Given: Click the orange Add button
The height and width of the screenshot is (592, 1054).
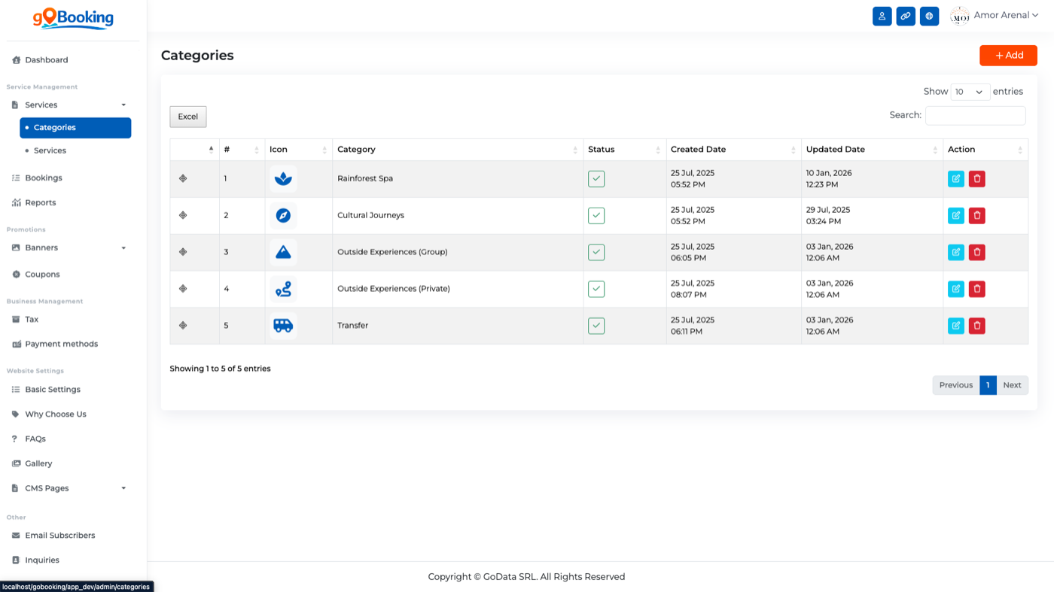Looking at the screenshot, I should pyautogui.click(x=1008, y=55).
